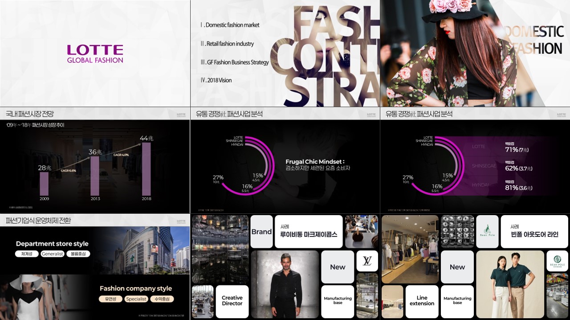Select the Brand tile
The image size is (570, 320).
point(261,232)
